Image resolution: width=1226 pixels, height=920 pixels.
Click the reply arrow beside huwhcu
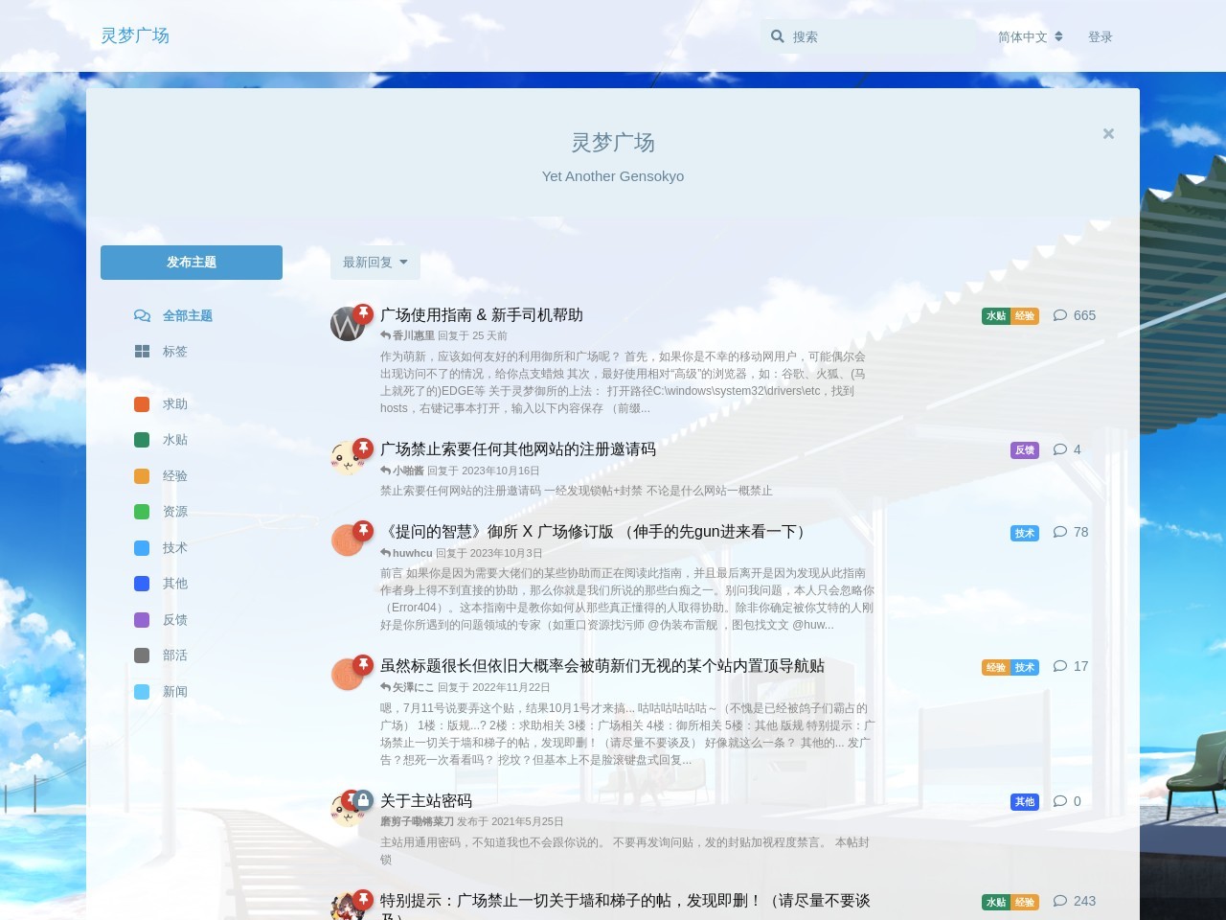tap(384, 553)
